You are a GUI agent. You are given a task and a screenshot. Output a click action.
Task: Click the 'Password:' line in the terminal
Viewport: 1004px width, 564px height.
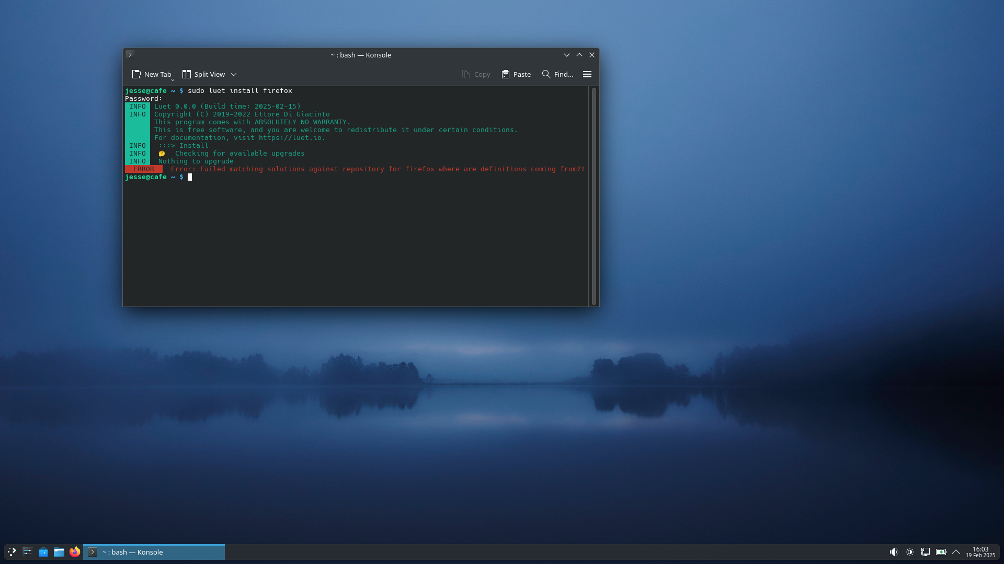tap(144, 99)
